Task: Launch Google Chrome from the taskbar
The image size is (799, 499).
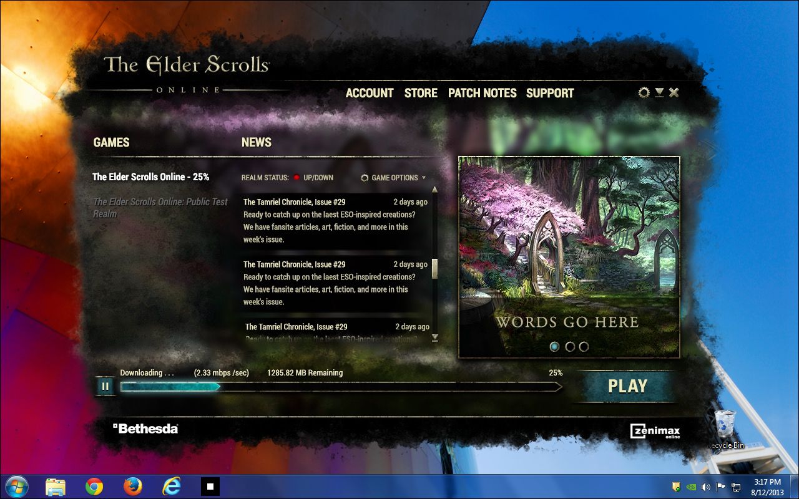Action: point(94,487)
